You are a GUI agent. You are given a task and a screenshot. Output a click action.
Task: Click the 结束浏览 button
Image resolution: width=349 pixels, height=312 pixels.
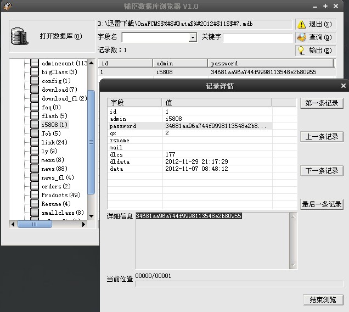tap(323, 300)
